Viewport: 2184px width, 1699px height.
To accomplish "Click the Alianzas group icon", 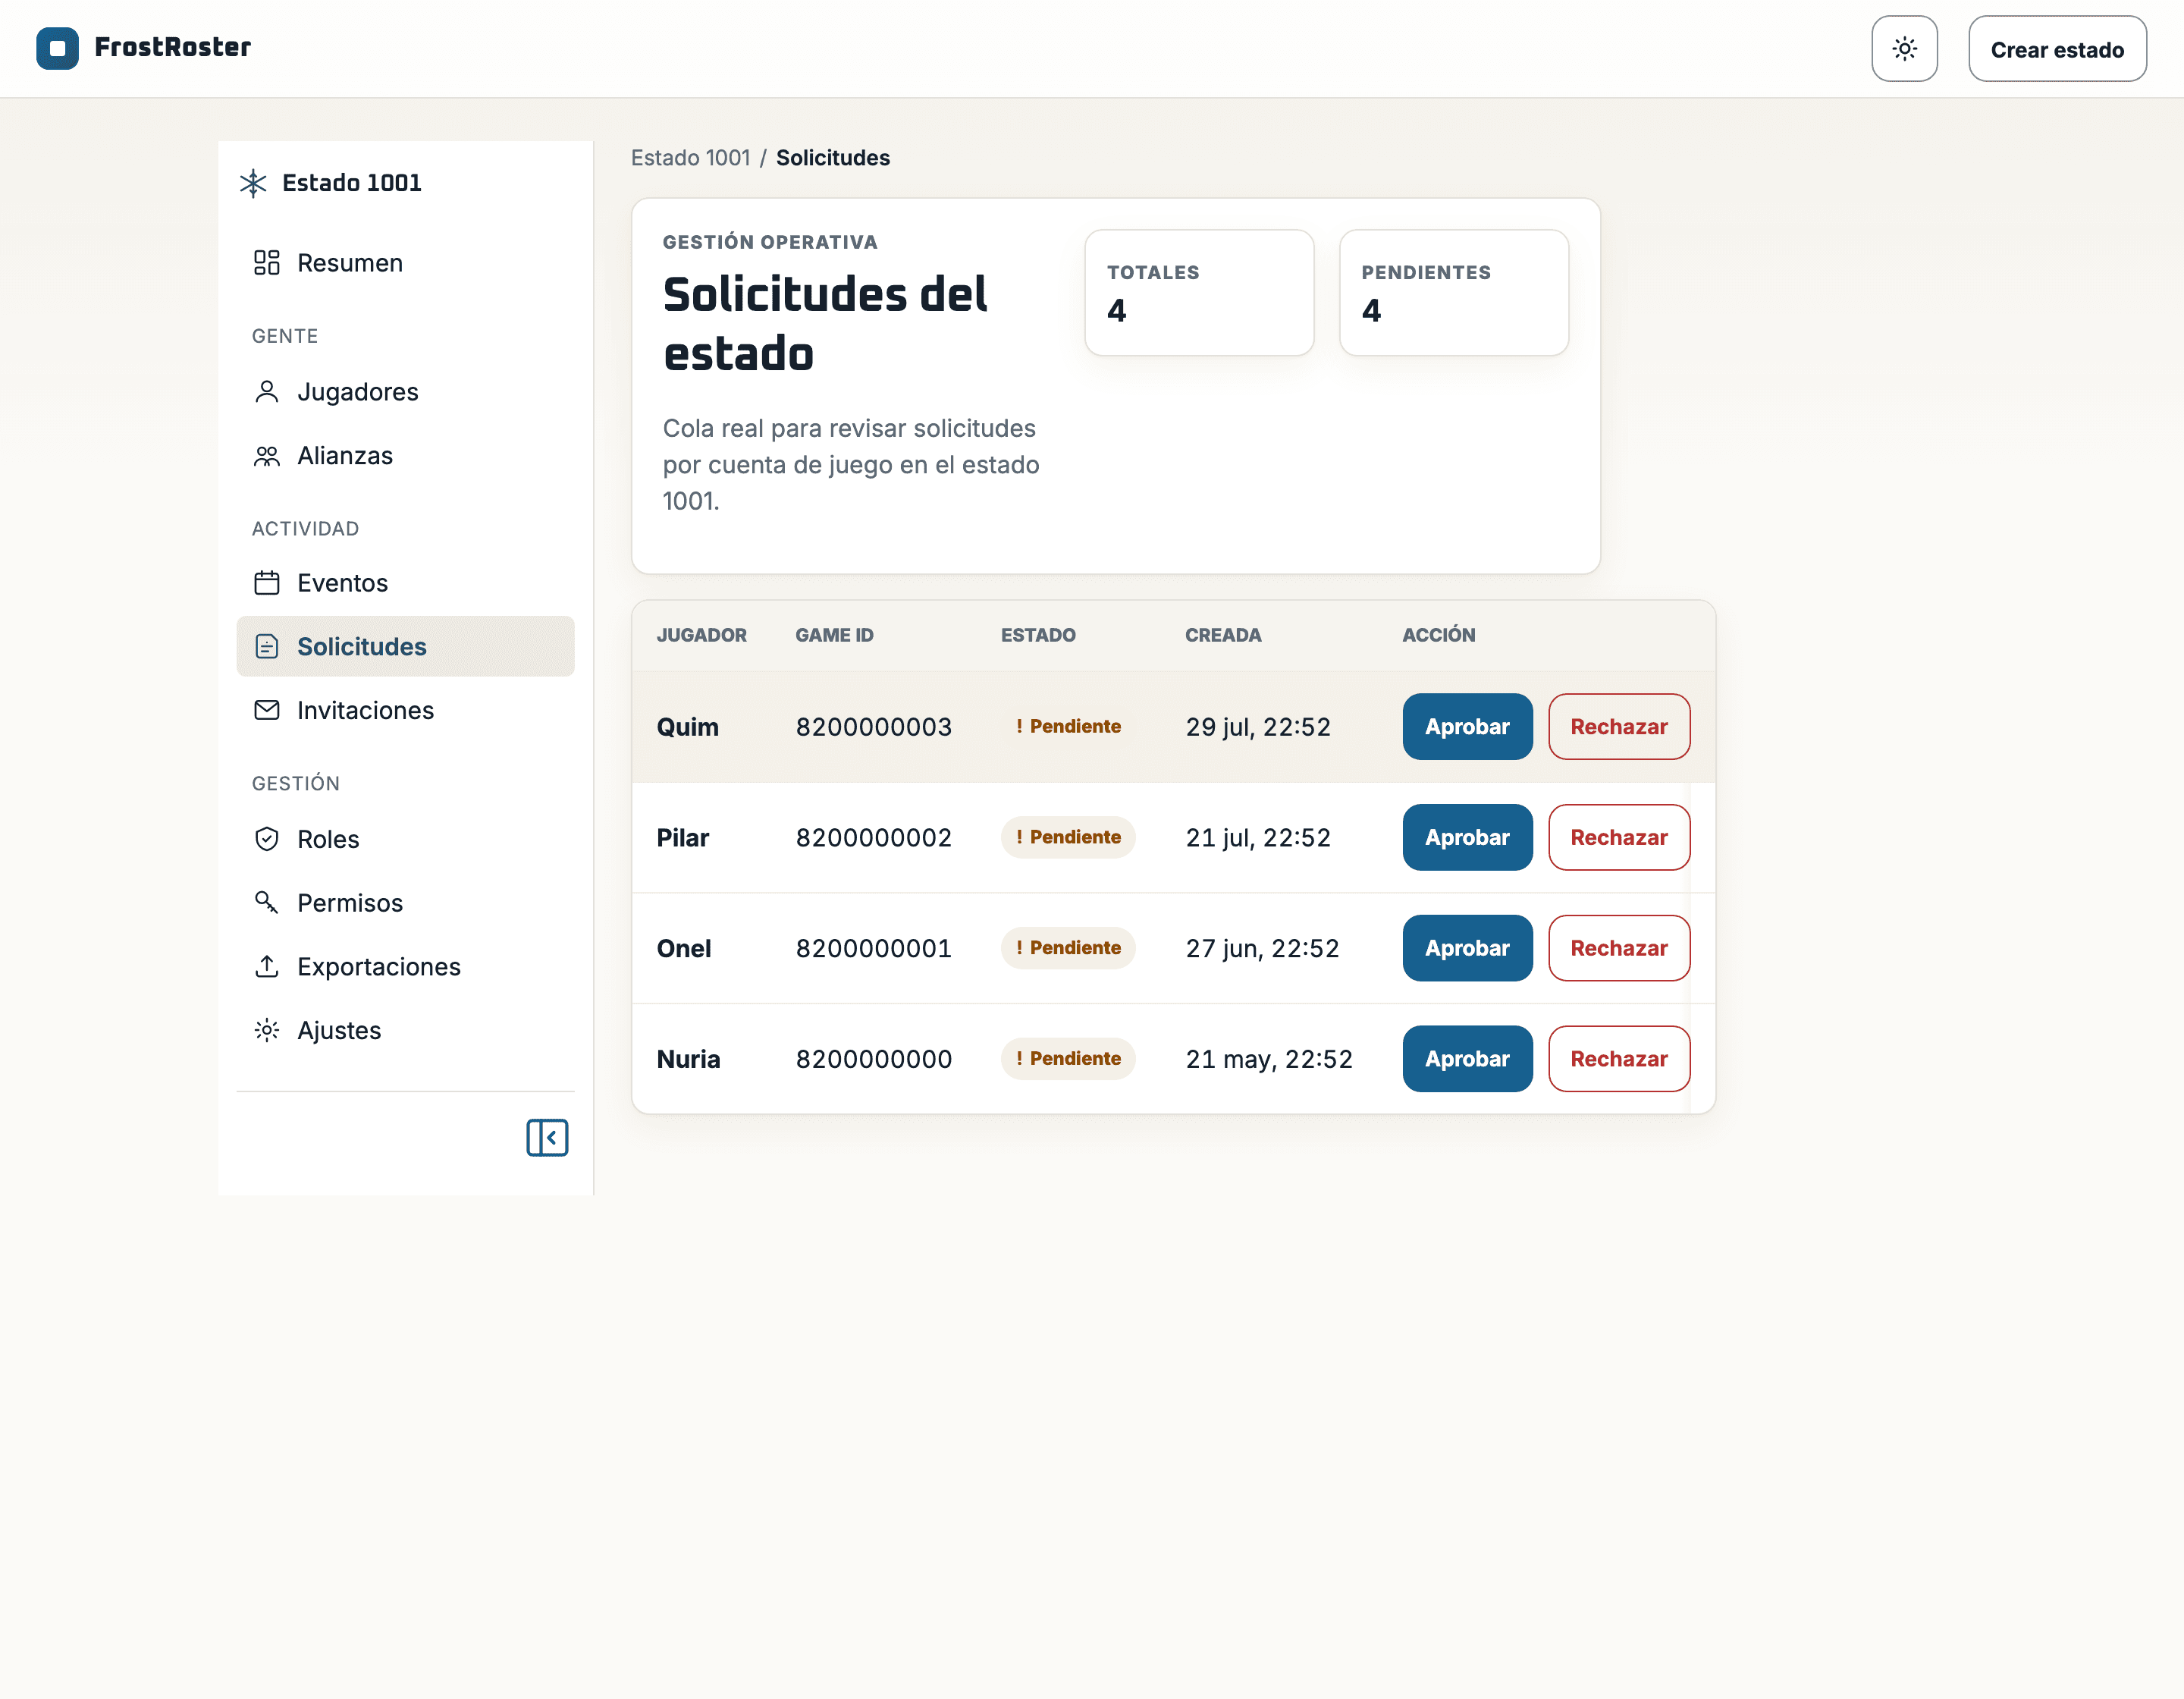I will 267,455.
